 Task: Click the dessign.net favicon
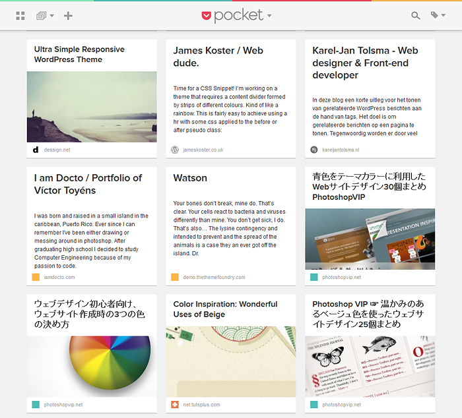(36, 150)
